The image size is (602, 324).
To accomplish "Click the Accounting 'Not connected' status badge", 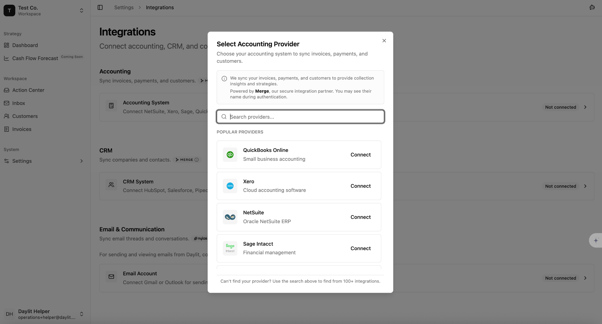I will pos(560,107).
